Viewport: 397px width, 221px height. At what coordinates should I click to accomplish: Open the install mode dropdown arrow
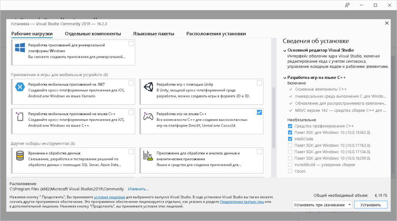350,205
